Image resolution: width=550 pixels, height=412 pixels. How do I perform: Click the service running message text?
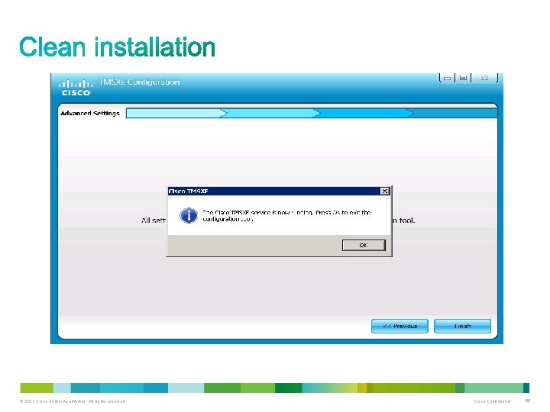(x=286, y=216)
